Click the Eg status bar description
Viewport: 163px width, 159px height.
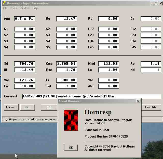click(x=30, y=119)
